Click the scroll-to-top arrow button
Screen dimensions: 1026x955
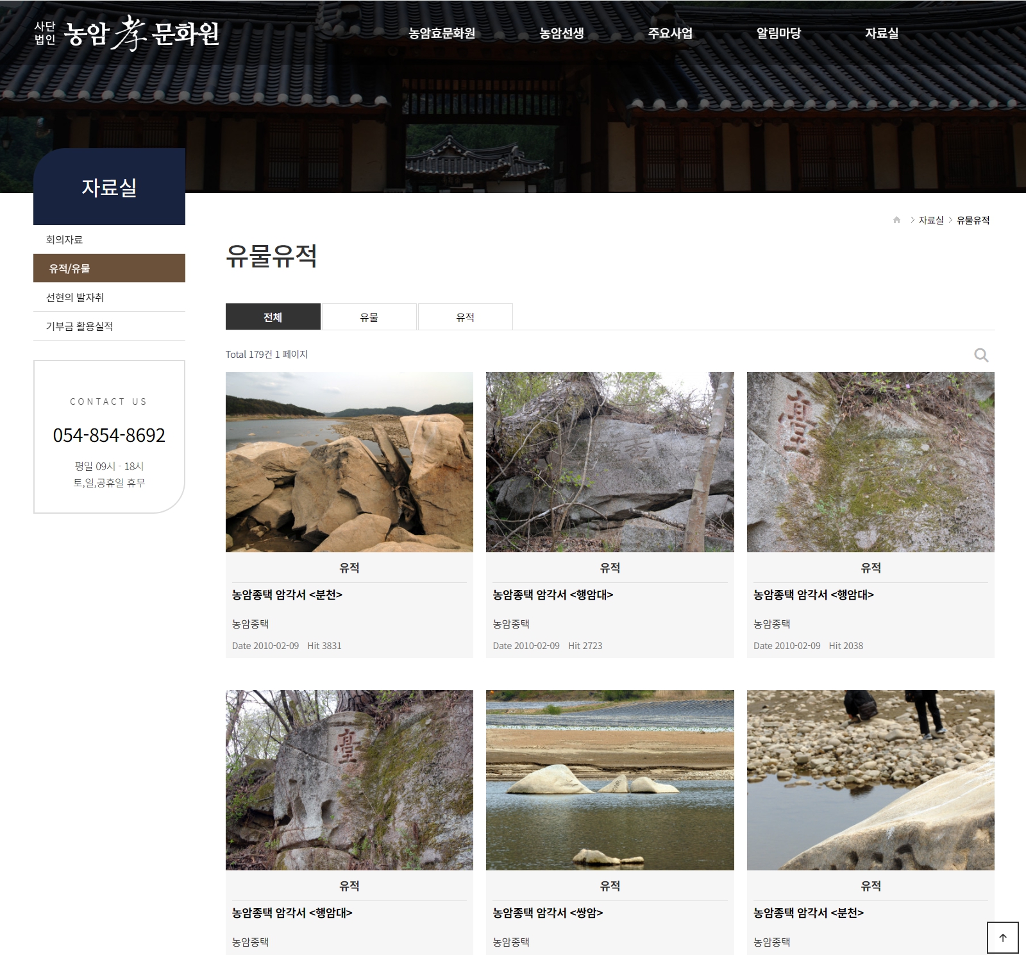pyautogui.click(x=1002, y=937)
